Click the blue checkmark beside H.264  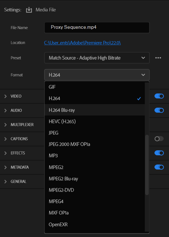pos(139,98)
